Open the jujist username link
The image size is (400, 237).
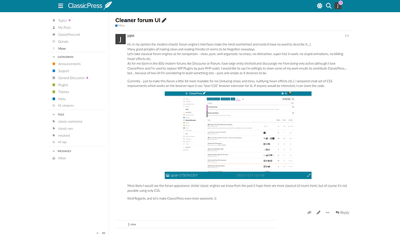coord(131,36)
